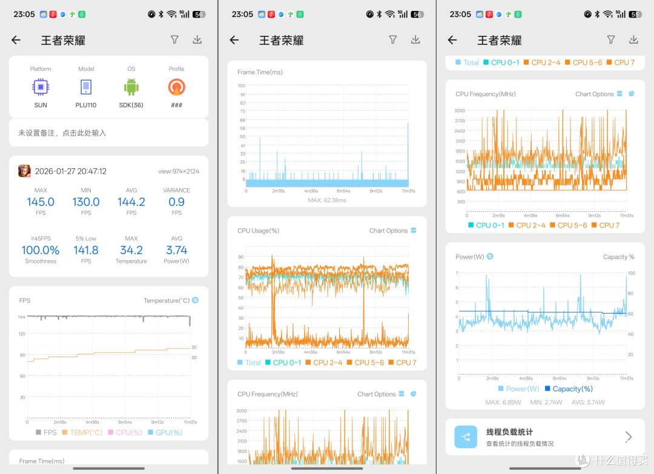The height and width of the screenshot is (474, 654).
Task: Open Chart Options for CPU Frequency on the right screen
Action: coord(598,94)
